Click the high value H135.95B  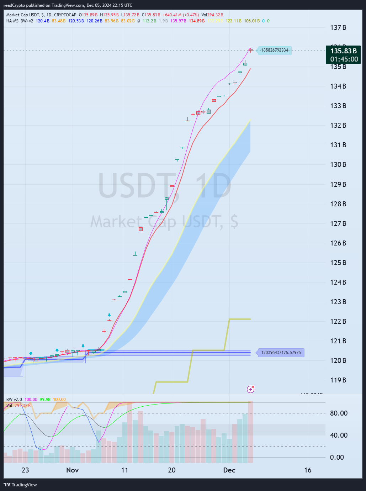109,15
